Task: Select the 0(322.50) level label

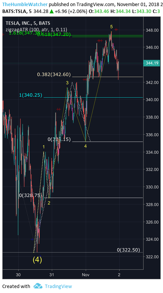Action: (128, 250)
